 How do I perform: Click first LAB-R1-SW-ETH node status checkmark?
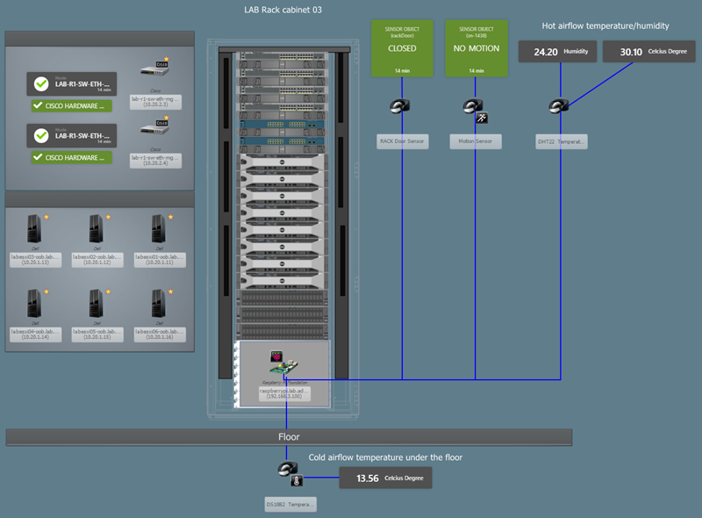pos(41,83)
